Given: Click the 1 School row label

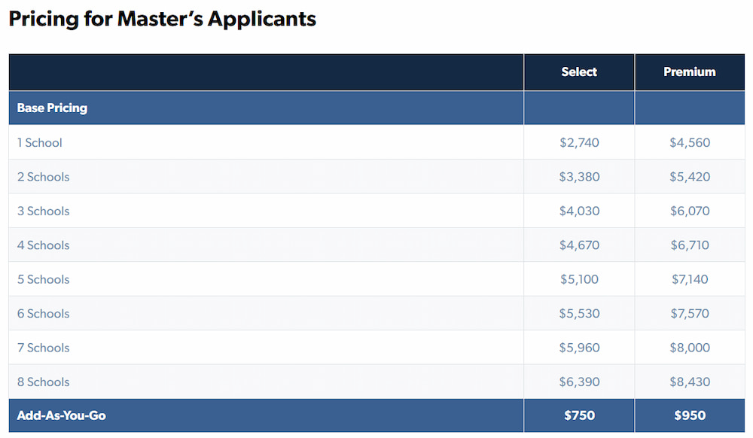Looking at the screenshot, I should [x=40, y=142].
